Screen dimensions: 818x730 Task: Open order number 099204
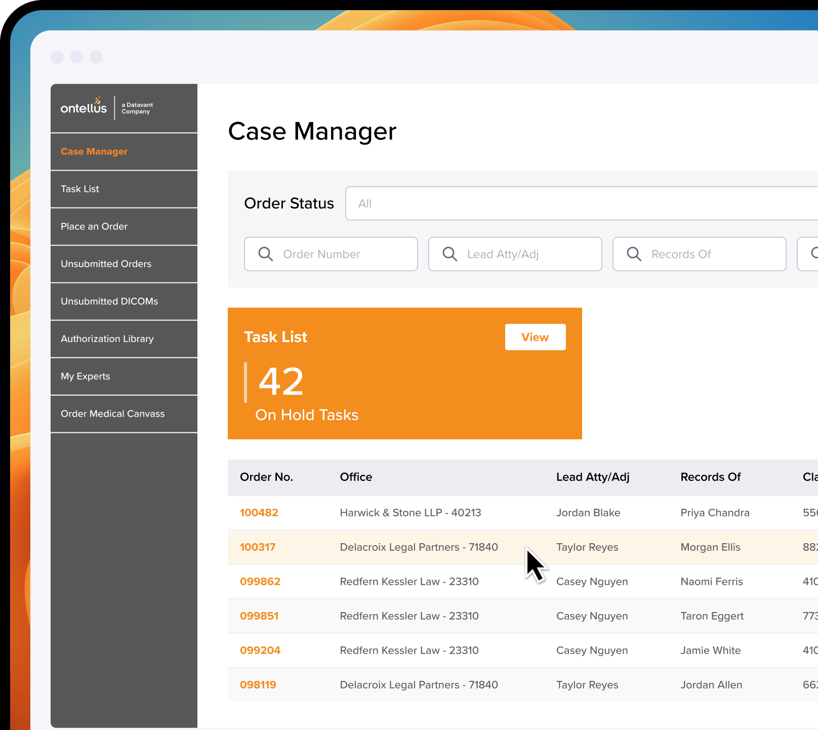click(x=260, y=651)
